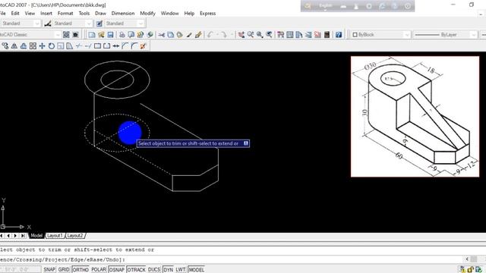486x273 pixels.
Task: Select the Move tool
Action: (43, 46)
